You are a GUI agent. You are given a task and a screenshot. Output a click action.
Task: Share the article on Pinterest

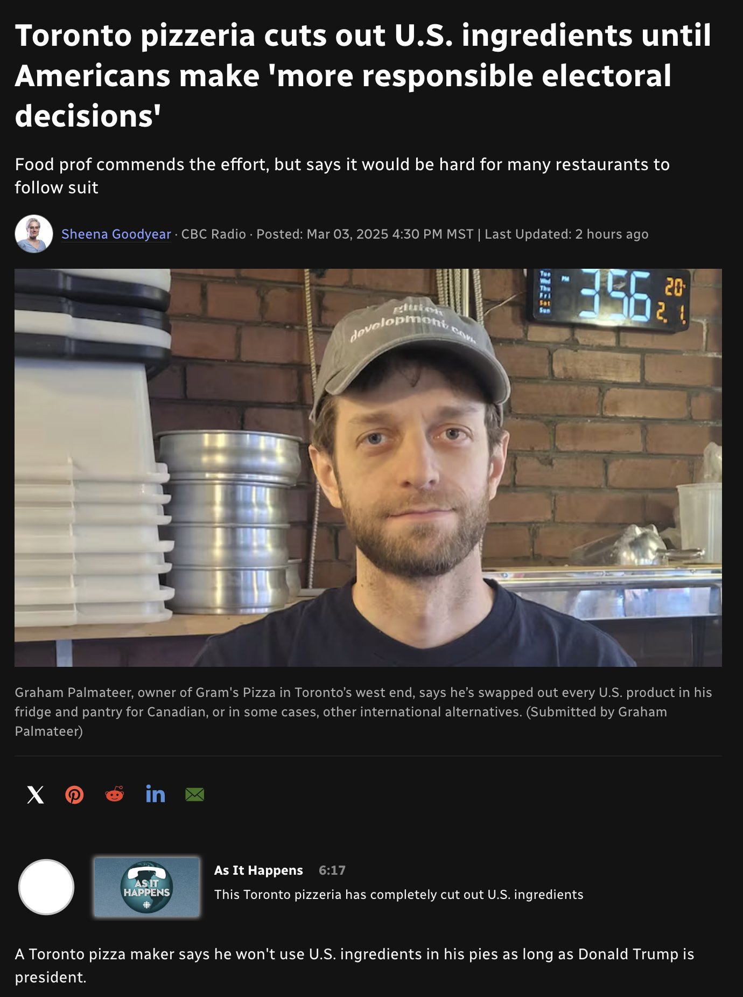click(74, 794)
